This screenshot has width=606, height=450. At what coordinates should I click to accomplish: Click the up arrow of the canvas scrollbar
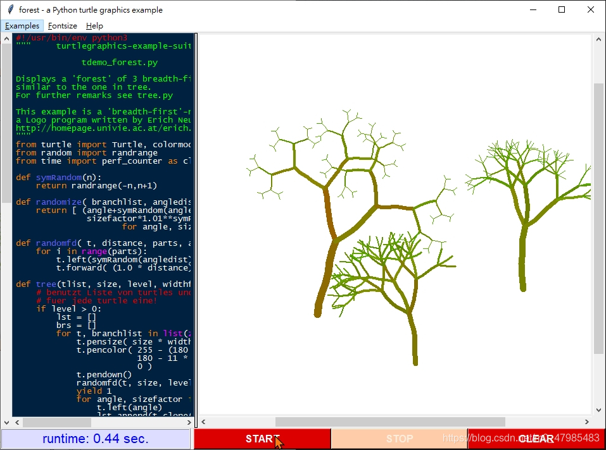[598, 39]
